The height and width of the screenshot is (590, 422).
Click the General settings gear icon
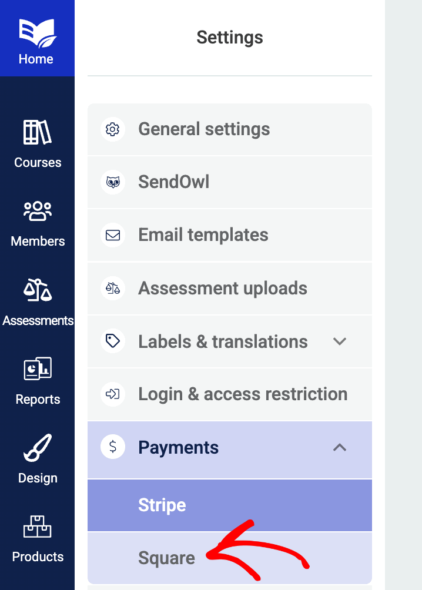[x=112, y=129]
